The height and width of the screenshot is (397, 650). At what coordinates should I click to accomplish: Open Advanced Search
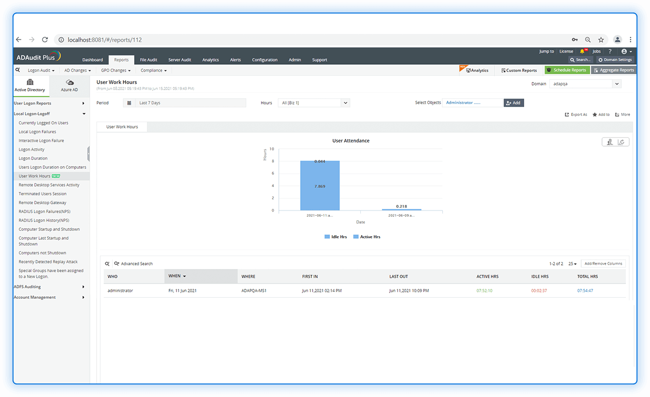134,264
